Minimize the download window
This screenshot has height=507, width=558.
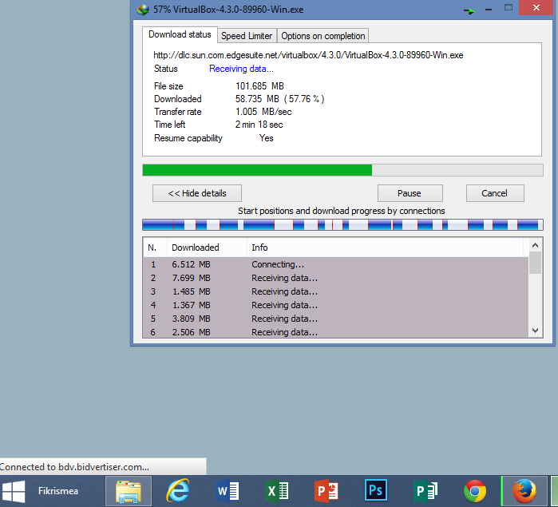click(x=489, y=10)
